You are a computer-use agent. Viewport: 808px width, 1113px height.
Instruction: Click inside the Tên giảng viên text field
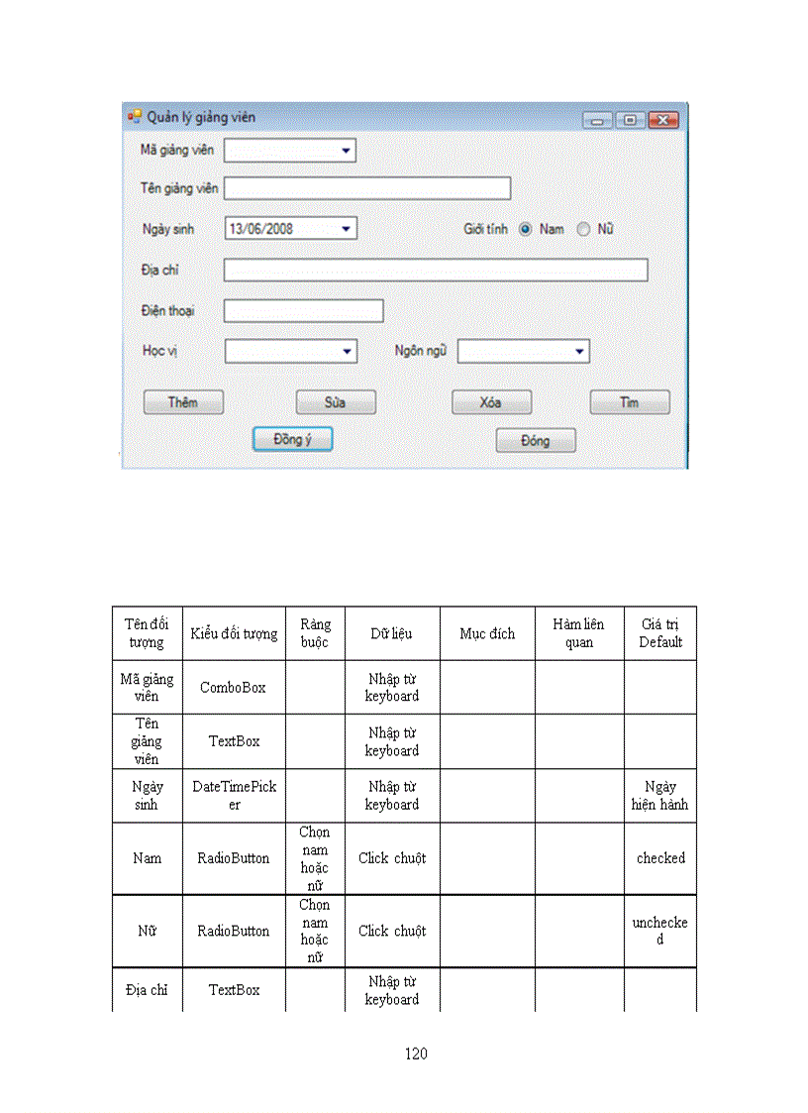(366, 188)
